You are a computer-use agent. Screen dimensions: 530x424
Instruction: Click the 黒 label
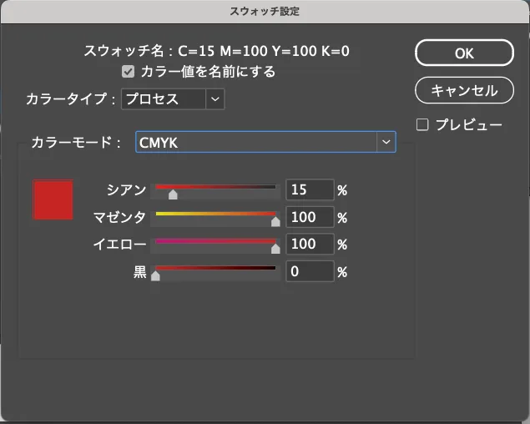click(x=140, y=271)
